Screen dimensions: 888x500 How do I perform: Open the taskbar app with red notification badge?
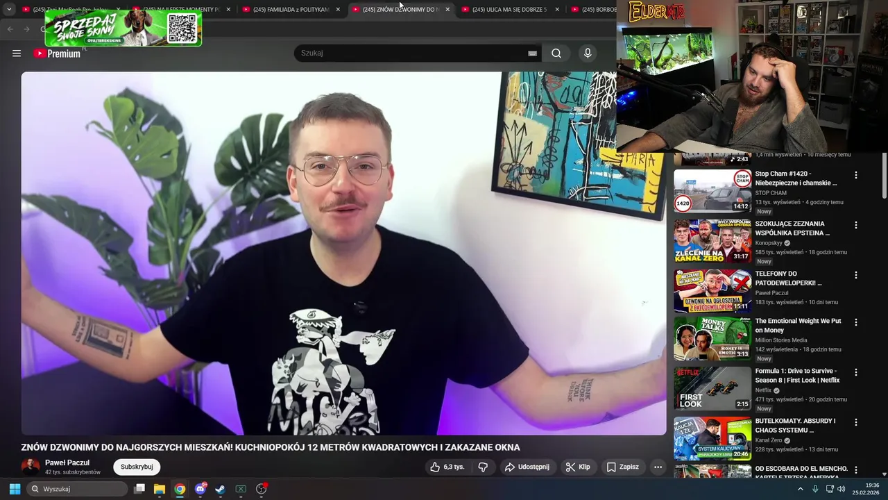(x=262, y=489)
